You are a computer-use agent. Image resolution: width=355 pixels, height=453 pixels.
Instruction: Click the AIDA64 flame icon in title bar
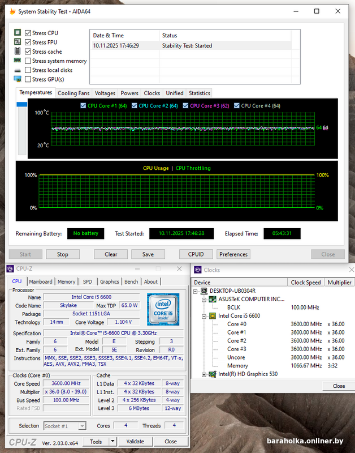[x=12, y=11]
